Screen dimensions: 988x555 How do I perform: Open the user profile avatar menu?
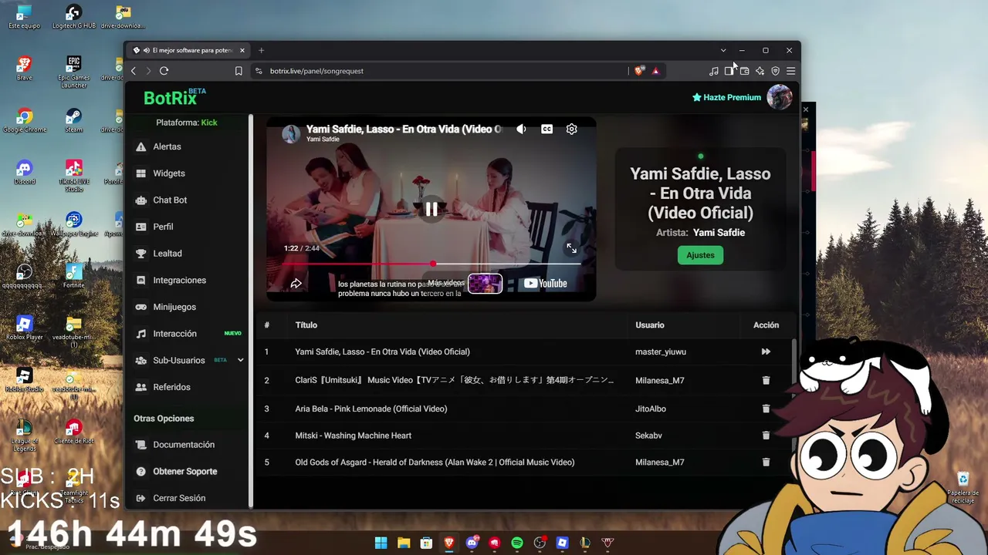(780, 97)
